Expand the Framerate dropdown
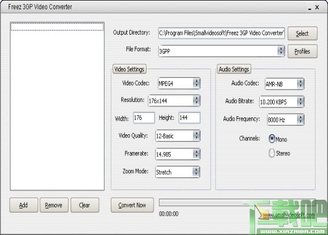Image resolution: width=328 pixels, height=235 pixels. tap(178, 154)
